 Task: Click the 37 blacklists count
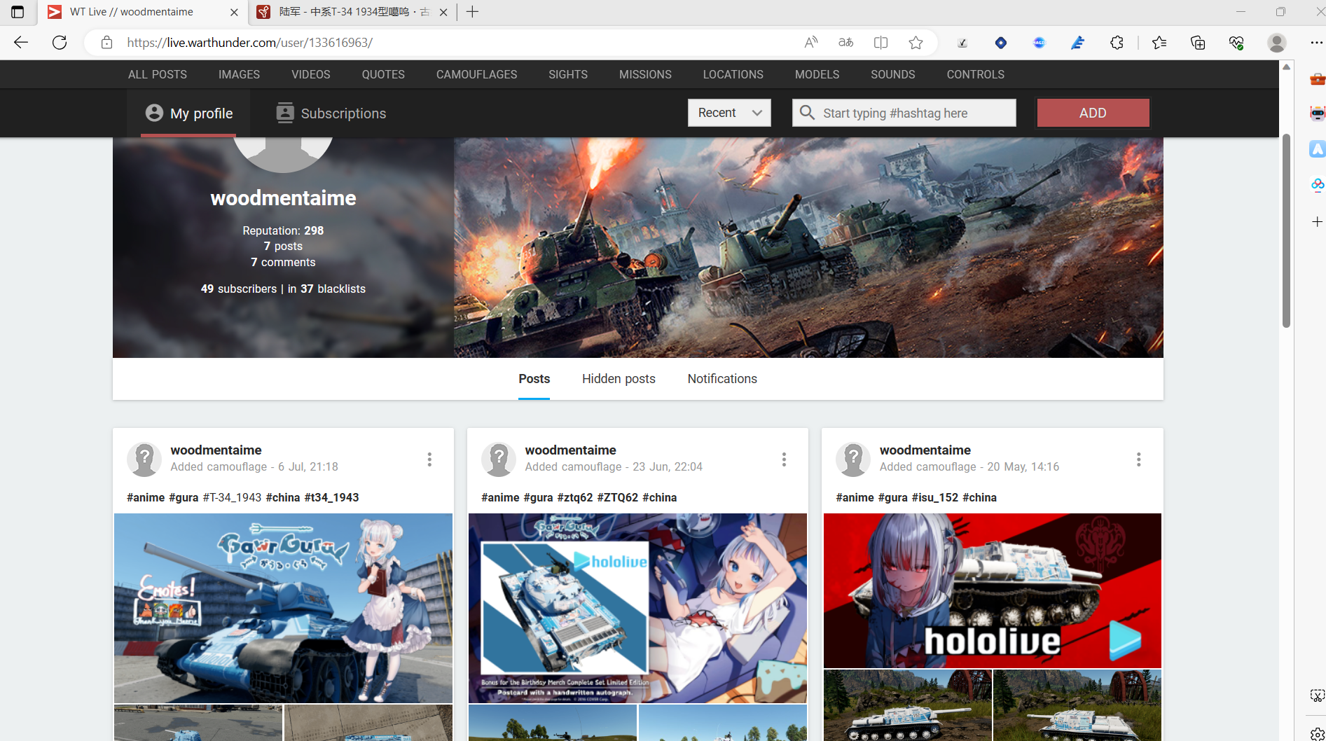(333, 289)
